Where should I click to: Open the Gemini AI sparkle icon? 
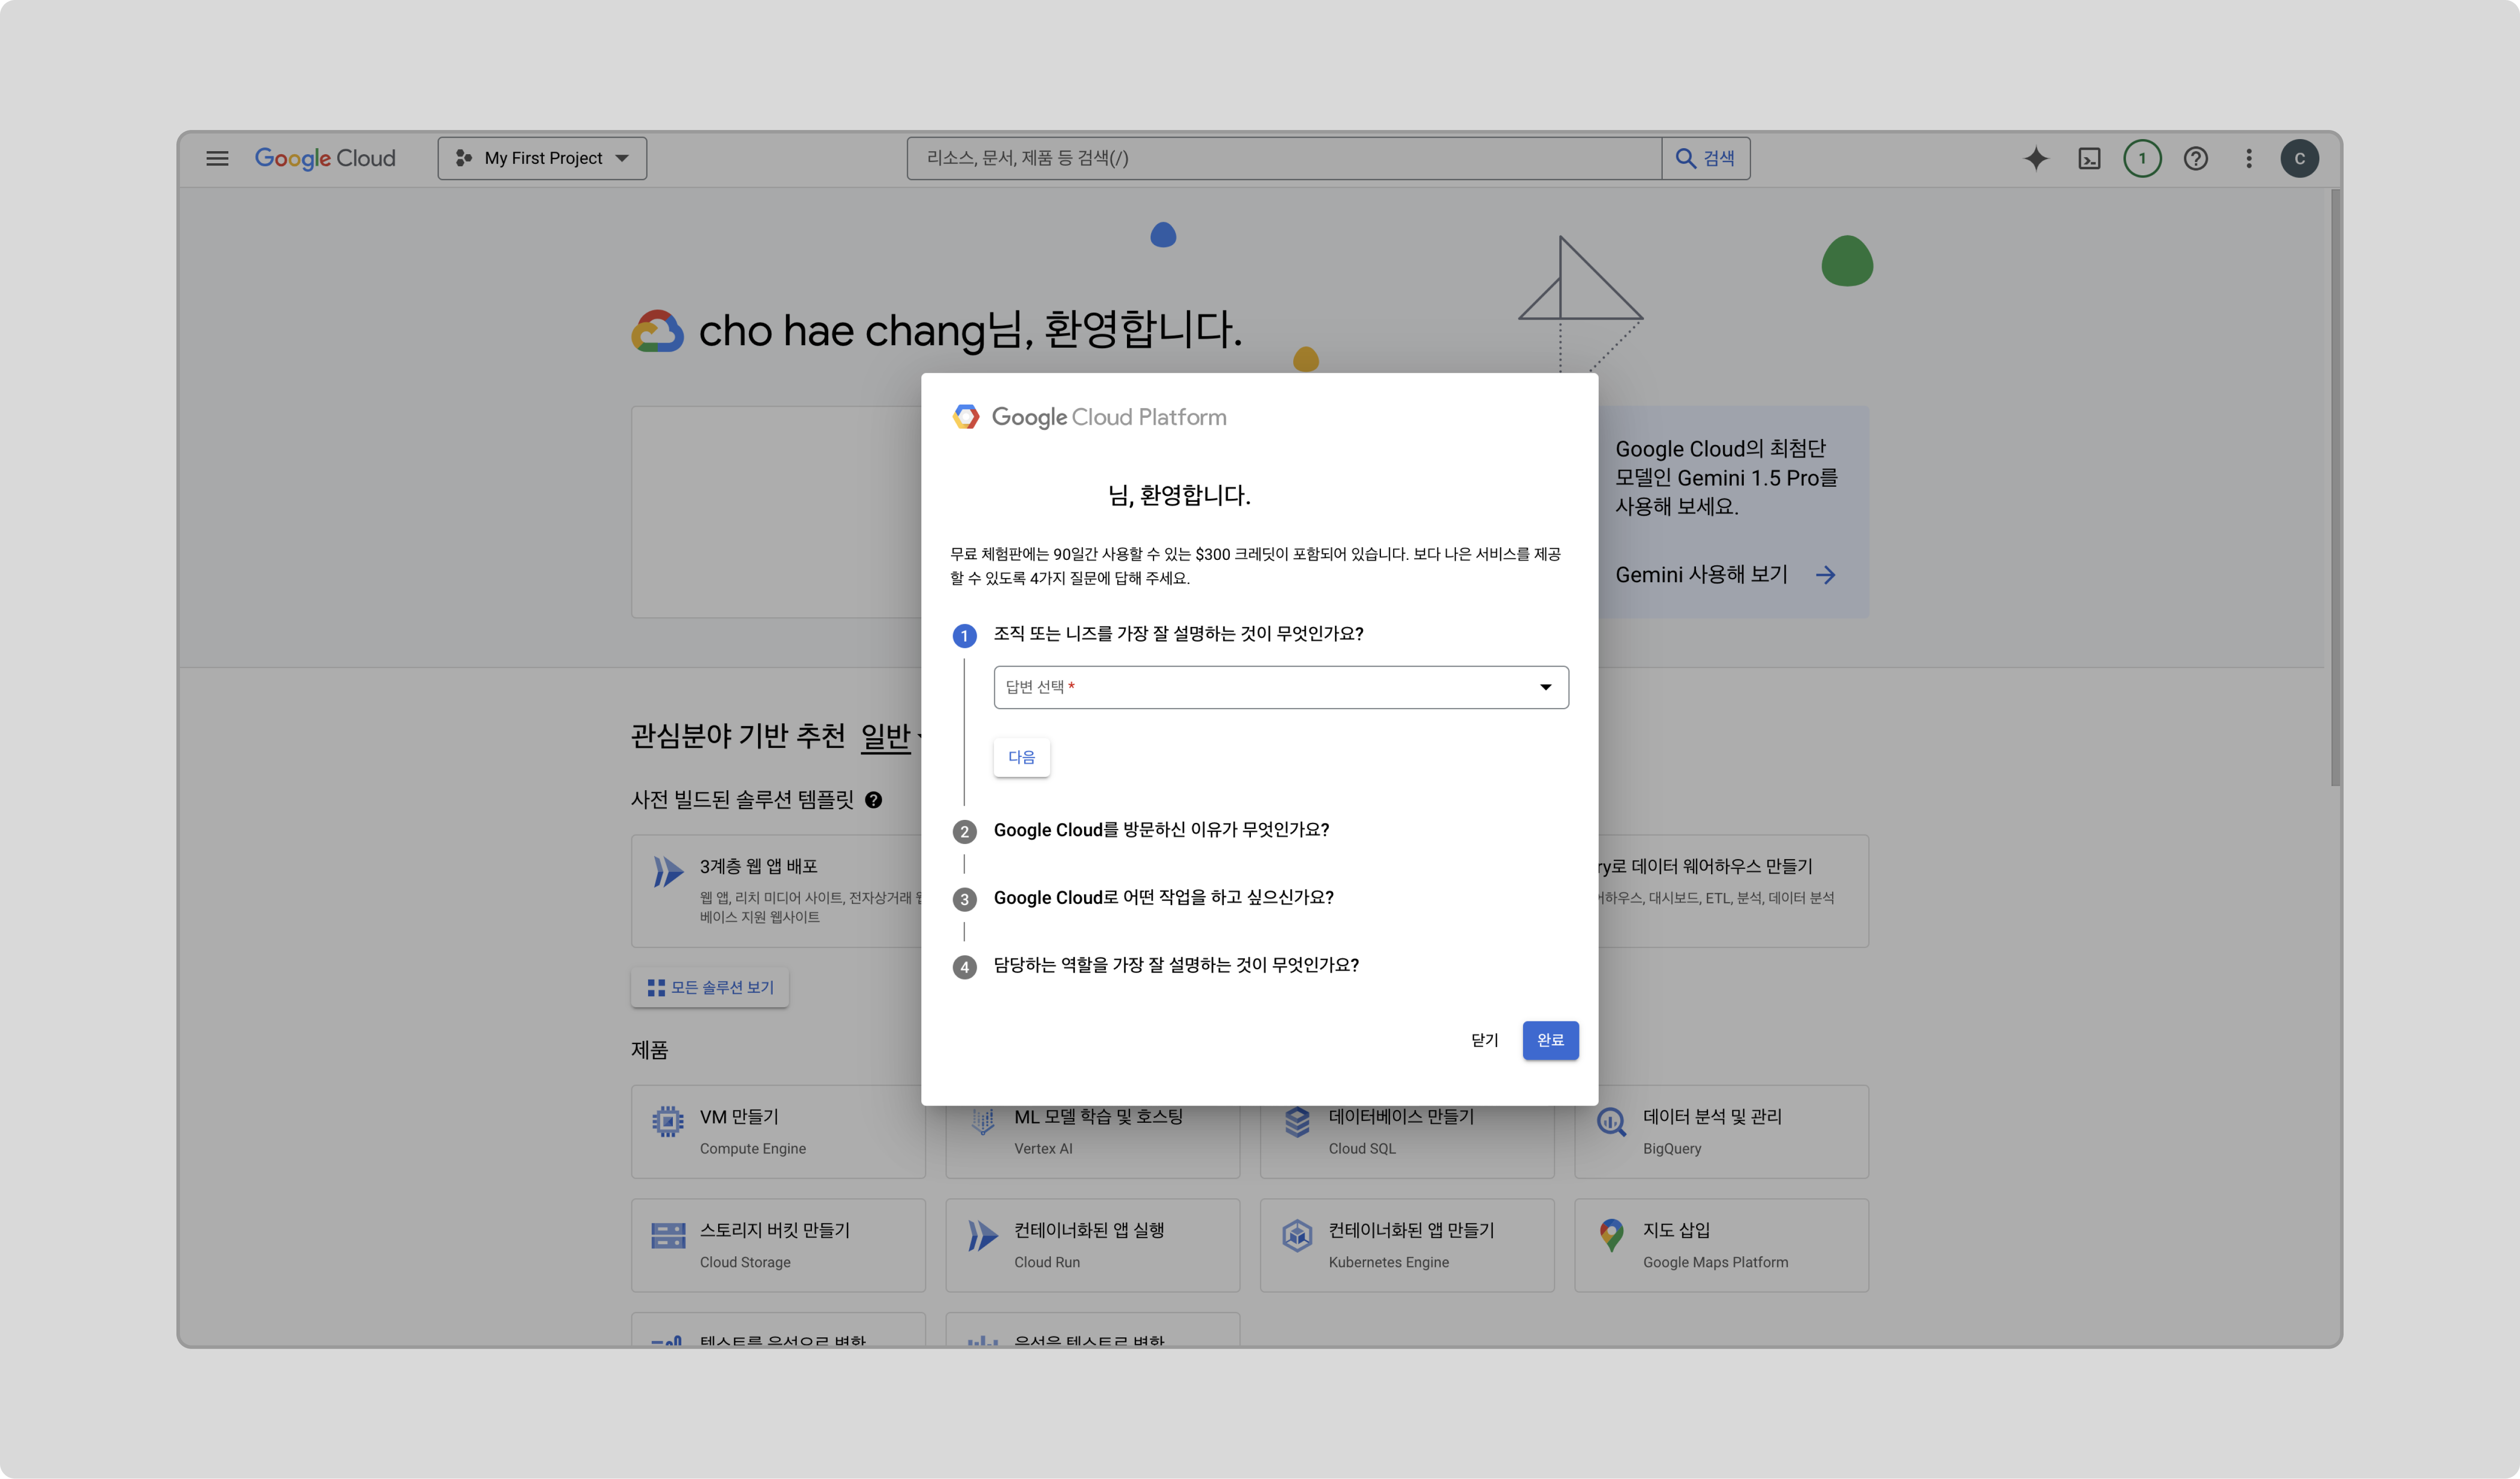tap(2036, 158)
